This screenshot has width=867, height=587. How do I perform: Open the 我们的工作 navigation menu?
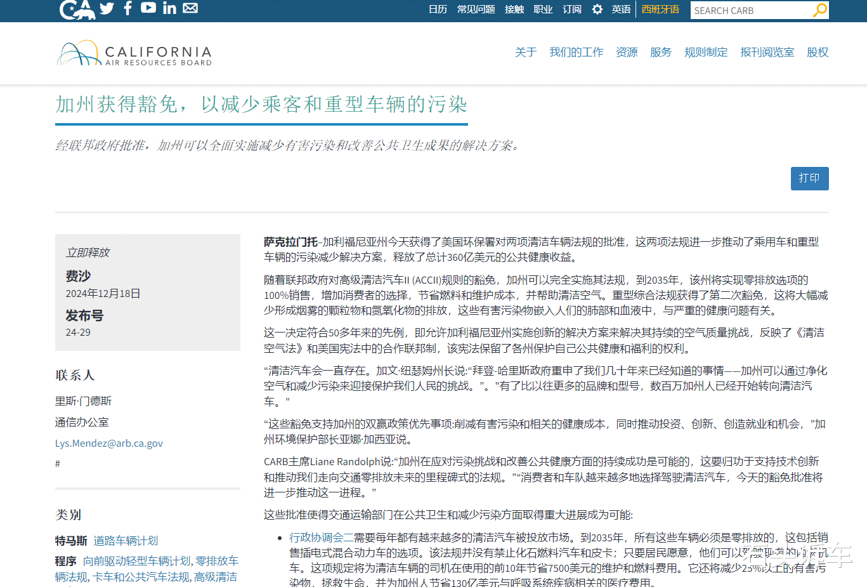click(577, 52)
